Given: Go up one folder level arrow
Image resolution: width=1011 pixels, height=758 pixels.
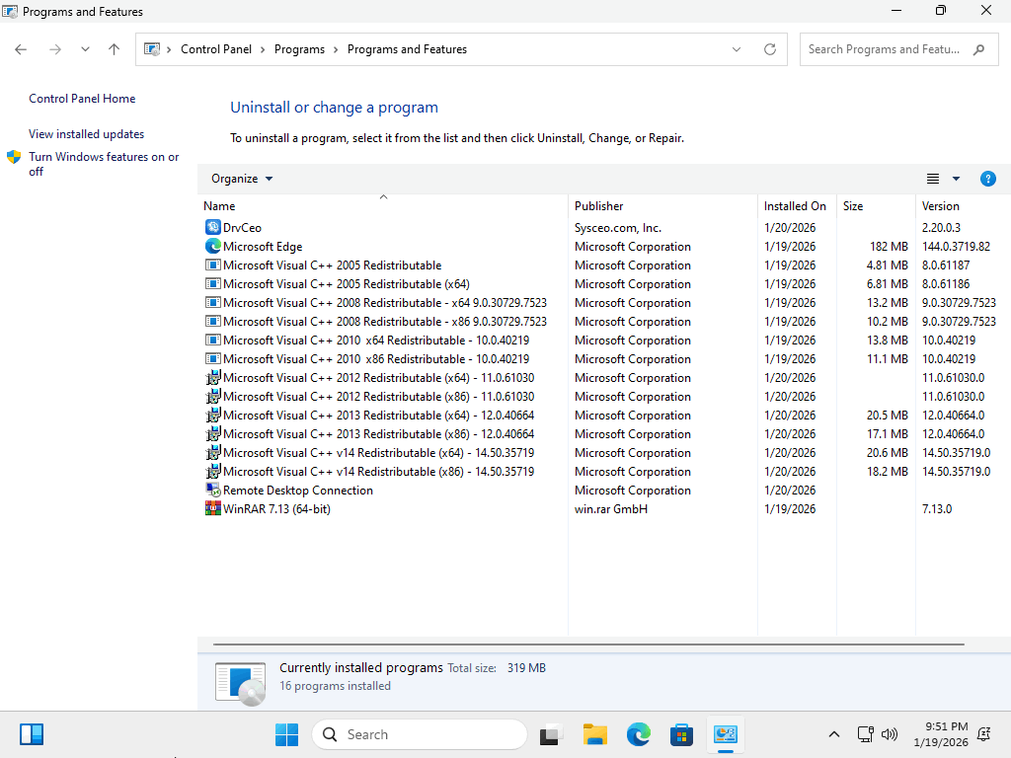Looking at the screenshot, I should coord(114,49).
